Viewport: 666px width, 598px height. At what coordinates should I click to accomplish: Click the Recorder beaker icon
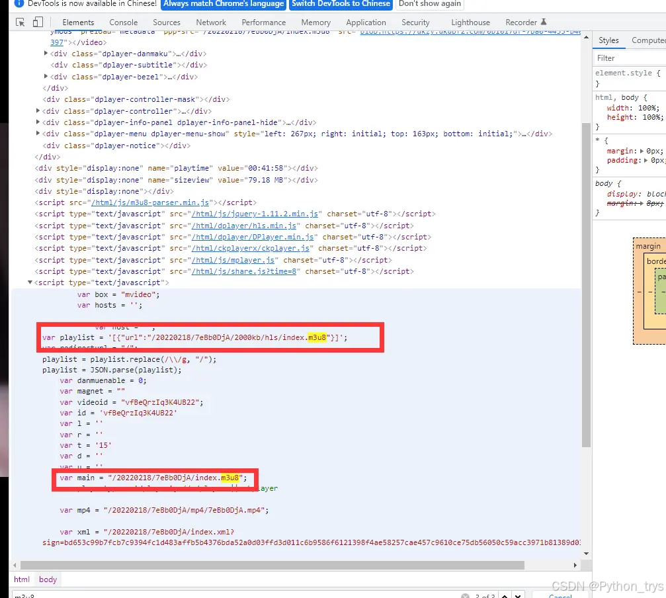coord(543,22)
